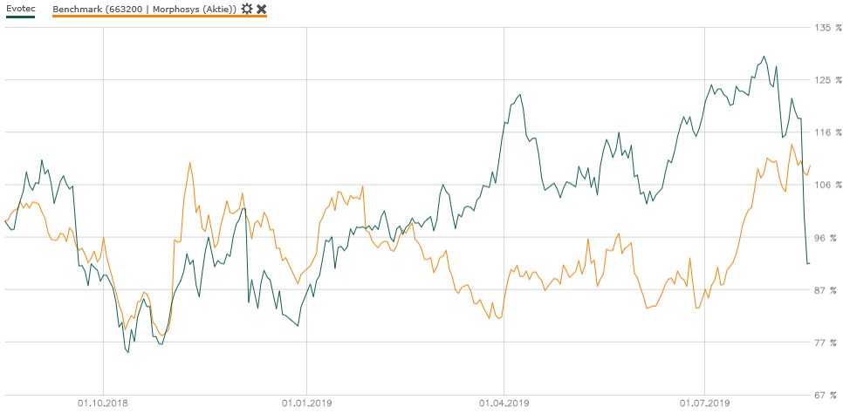Image resolution: width=843 pixels, height=413 pixels.
Task: Click the Evotec legend label
Action: click(21, 8)
